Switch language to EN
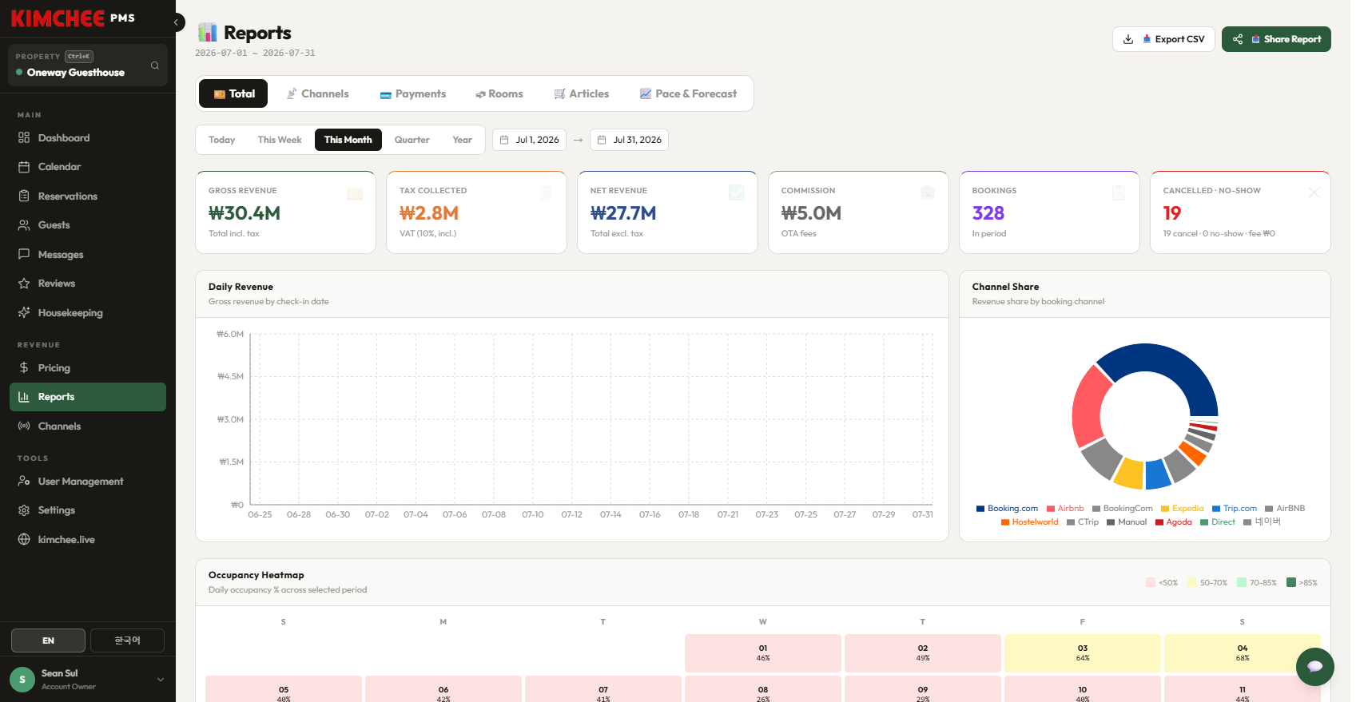 tap(48, 641)
